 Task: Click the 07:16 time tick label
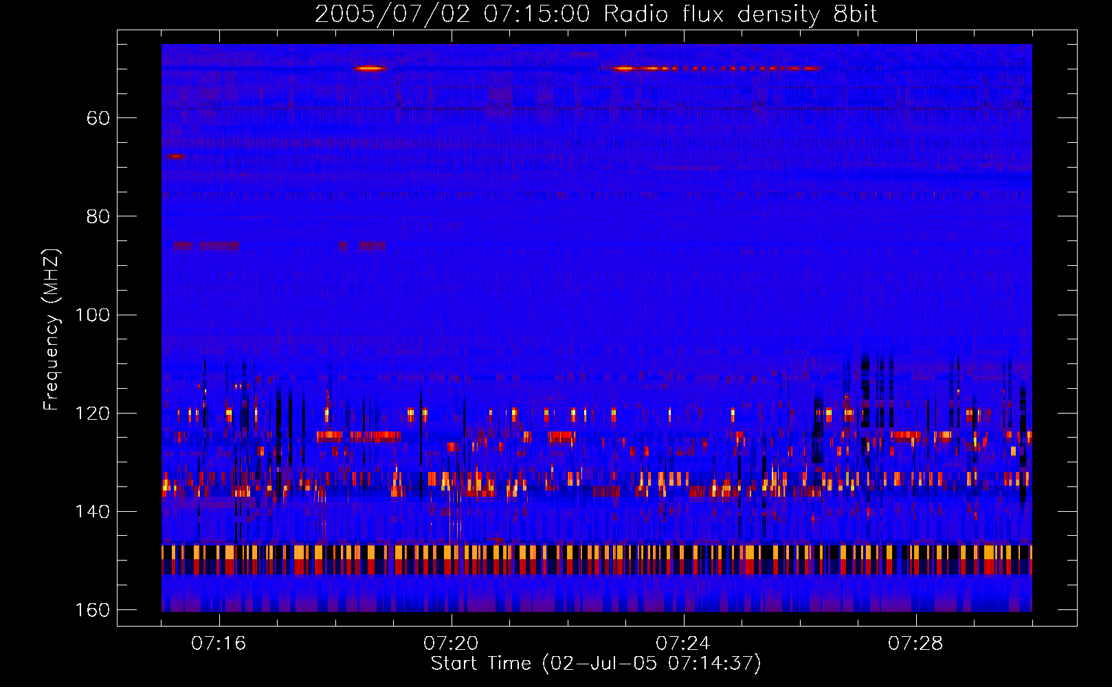pyautogui.click(x=219, y=644)
